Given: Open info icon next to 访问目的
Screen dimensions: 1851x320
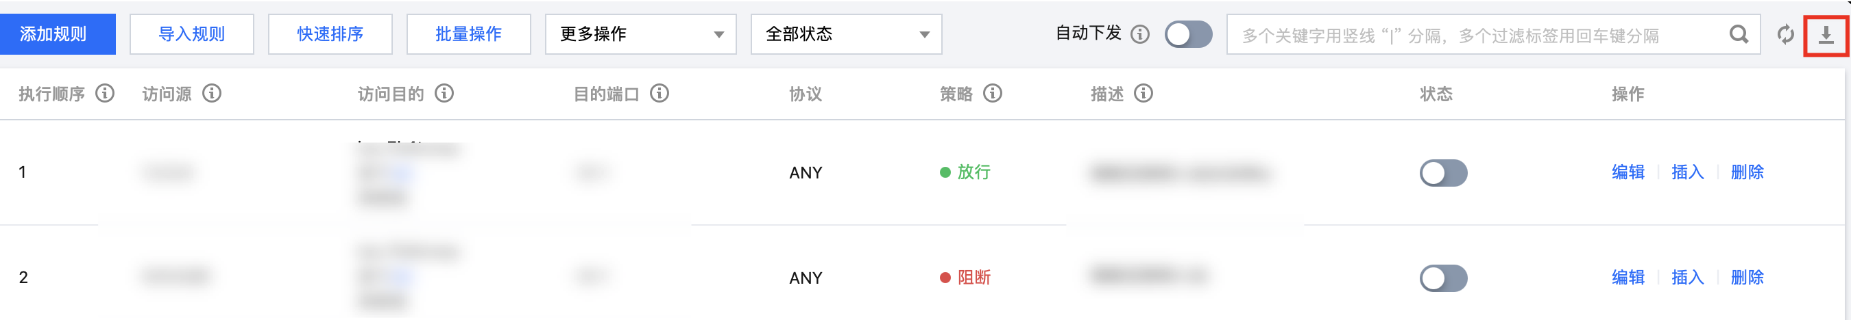Looking at the screenshot, I should [x=444, y=94].
